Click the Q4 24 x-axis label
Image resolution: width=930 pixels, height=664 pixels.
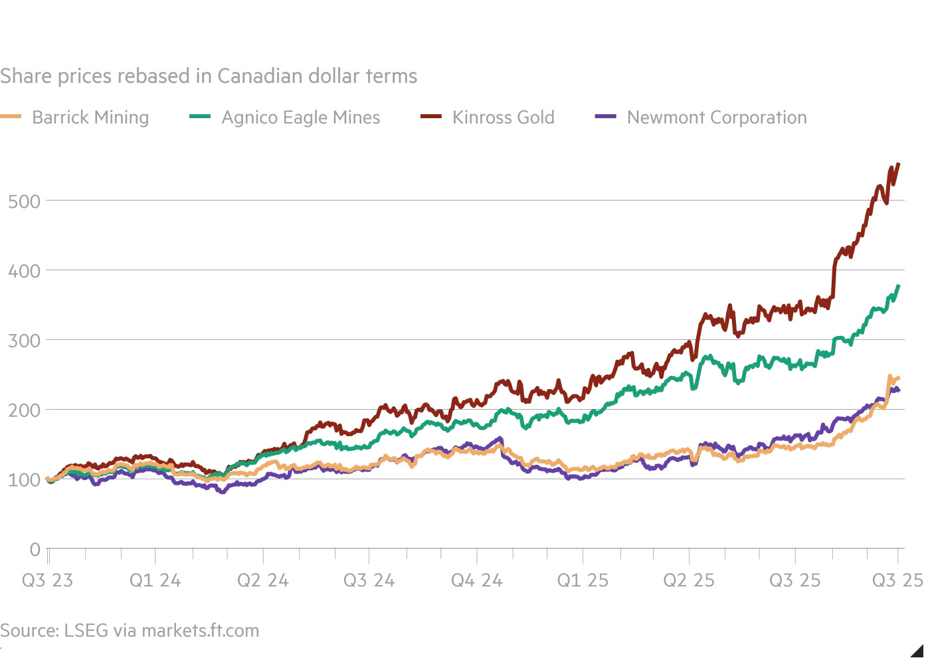(476, 580)
